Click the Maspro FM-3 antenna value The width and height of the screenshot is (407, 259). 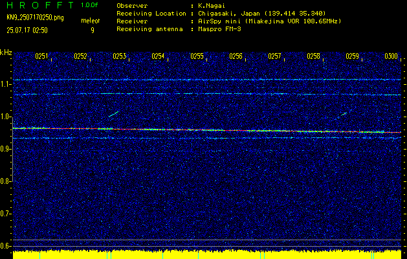tap(219, 29)
